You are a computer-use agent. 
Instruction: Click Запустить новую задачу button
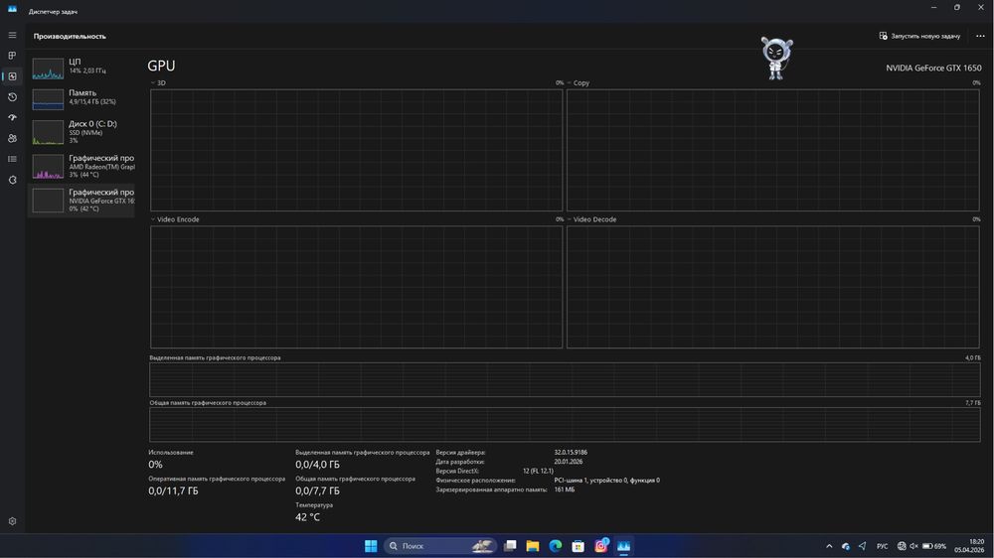point(919,36)
